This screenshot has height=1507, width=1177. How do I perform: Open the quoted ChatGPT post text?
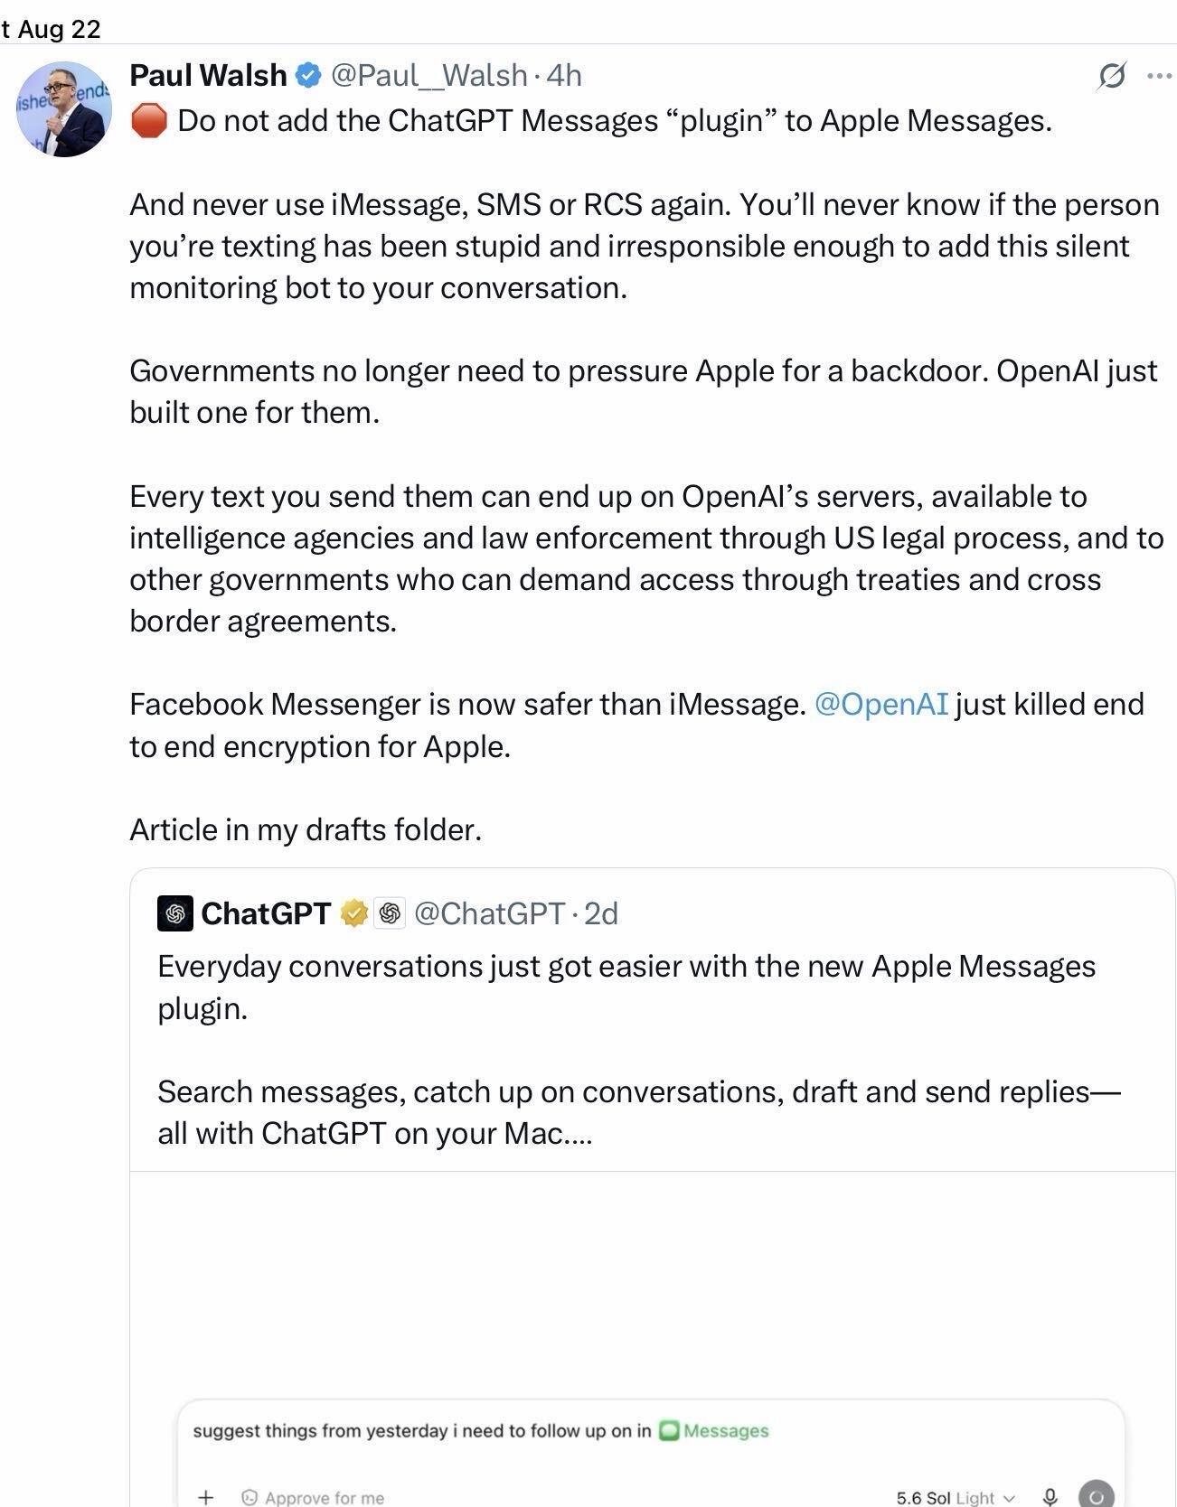(638, 1049)
